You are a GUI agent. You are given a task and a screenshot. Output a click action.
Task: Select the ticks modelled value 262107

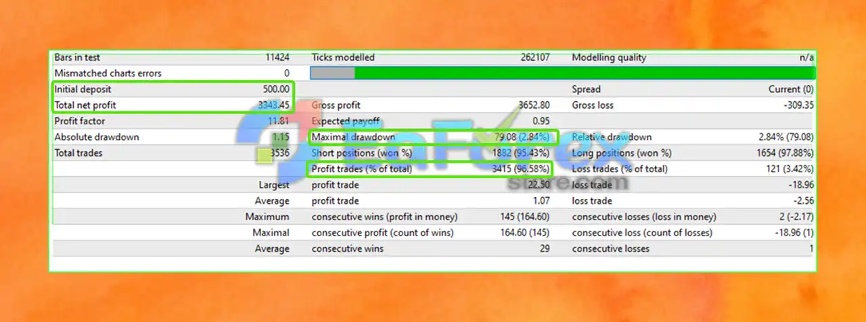[534, 57]
